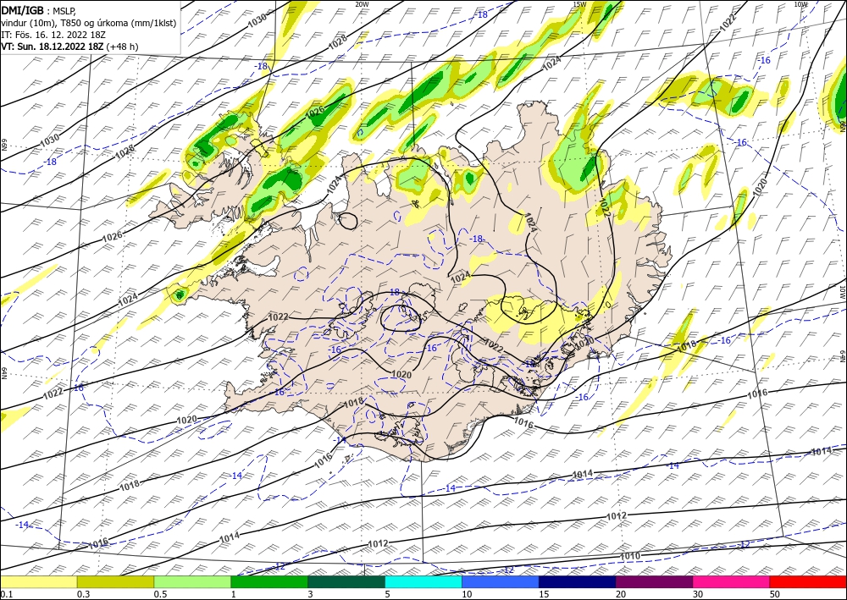Click the legend scale value '50'
Screen dimensions: 847x600
[x=775, y=594]
